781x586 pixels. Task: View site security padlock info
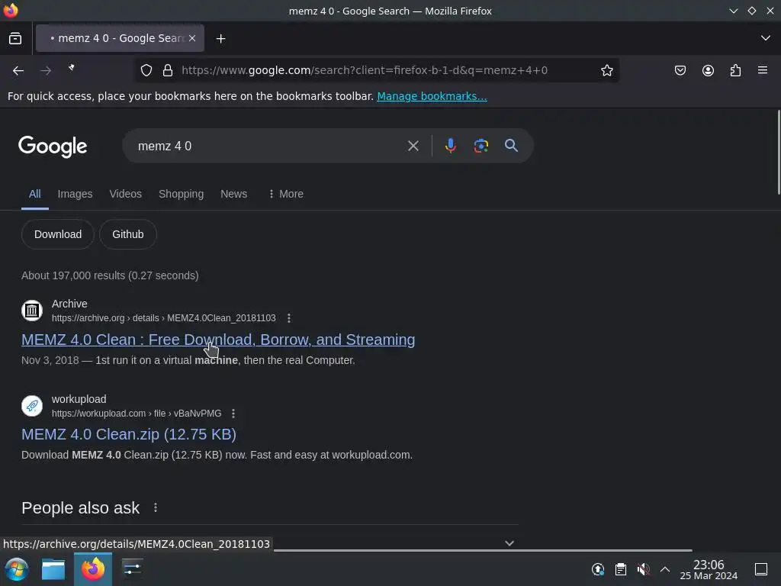[168, 71]
